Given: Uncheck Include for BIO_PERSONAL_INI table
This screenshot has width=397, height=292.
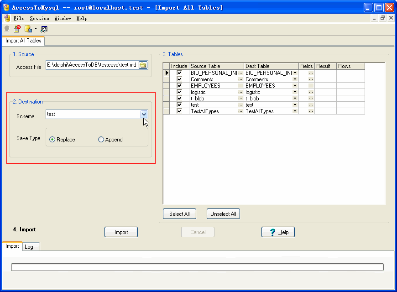Looking at the screenshot, I should point(179,73).
